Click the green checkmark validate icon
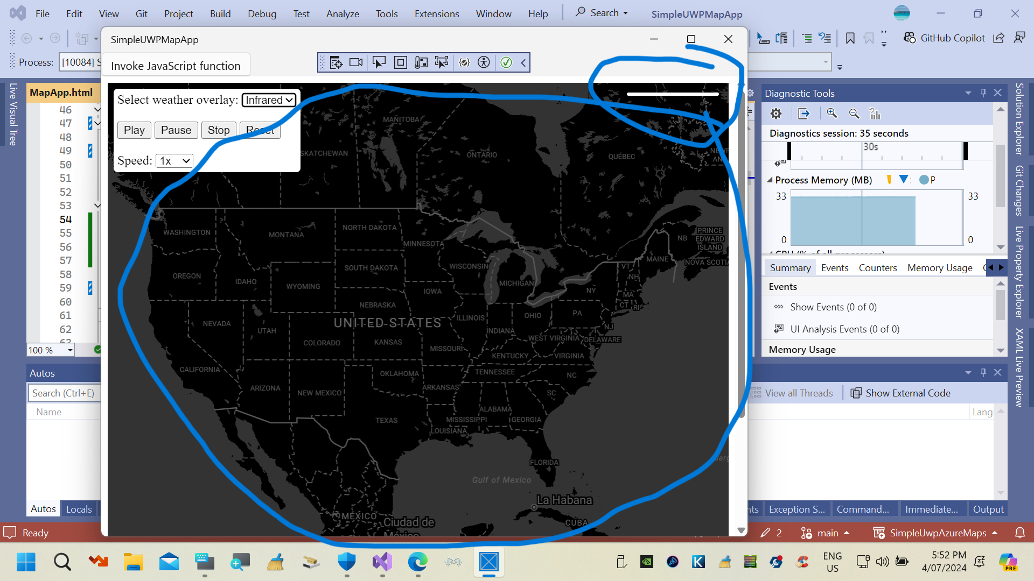The height and width of the screenshot is (581, 1034). click(x=505, y=62)
